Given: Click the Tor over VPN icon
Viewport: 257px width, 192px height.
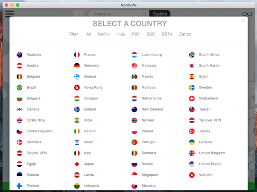Looking at the screenshot, I should tap(192, 120).
